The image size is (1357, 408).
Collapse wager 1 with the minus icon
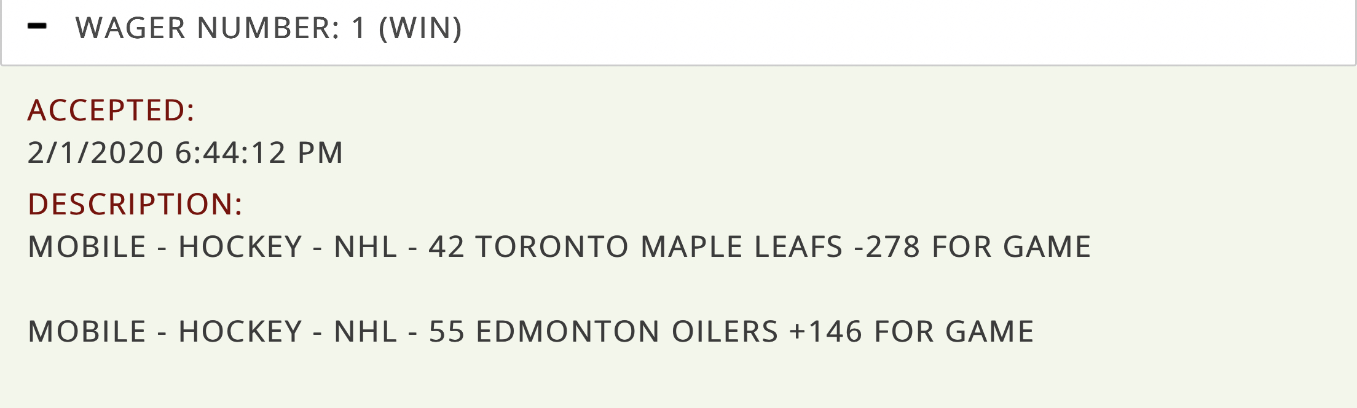37,26
